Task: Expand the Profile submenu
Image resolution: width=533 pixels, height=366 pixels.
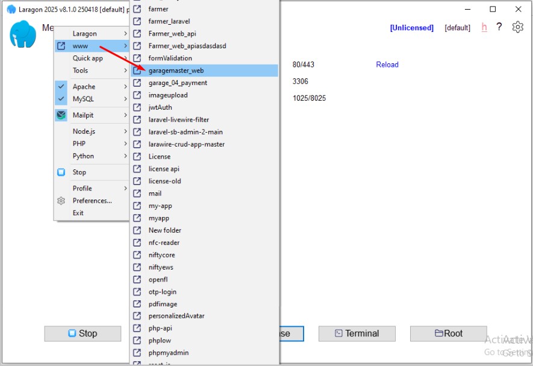Action: (x=92, y=188)
